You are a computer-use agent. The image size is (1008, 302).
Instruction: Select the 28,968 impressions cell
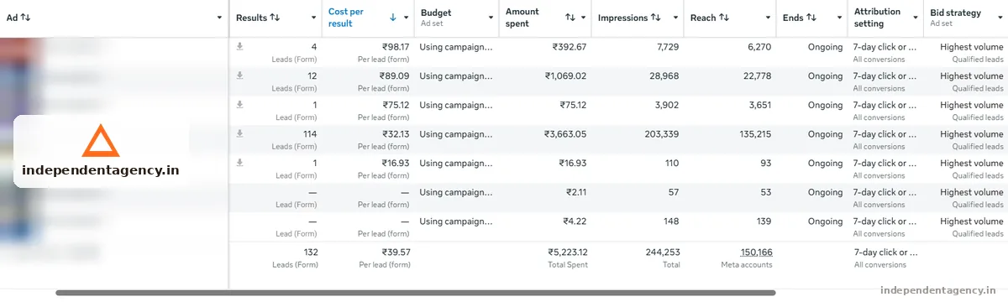664,76
